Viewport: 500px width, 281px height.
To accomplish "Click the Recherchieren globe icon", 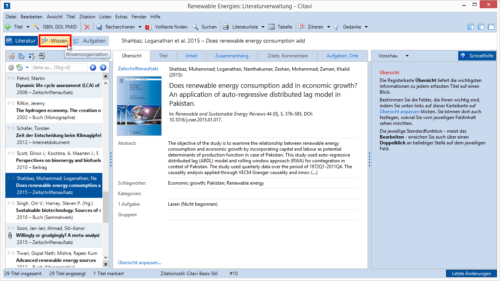I will click(99, 27).
